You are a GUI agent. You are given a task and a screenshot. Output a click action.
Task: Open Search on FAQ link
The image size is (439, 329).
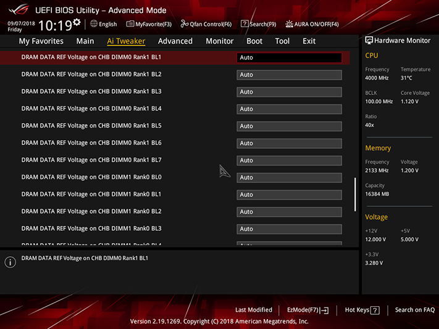pyautogui.click(x=415, y=310)
